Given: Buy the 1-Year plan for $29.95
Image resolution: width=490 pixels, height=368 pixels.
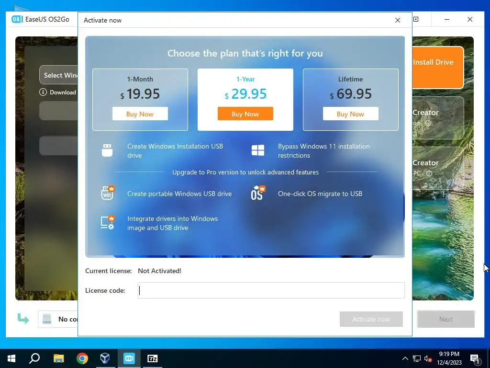Looking at the screenshot, I should click(x=245, y=114).
